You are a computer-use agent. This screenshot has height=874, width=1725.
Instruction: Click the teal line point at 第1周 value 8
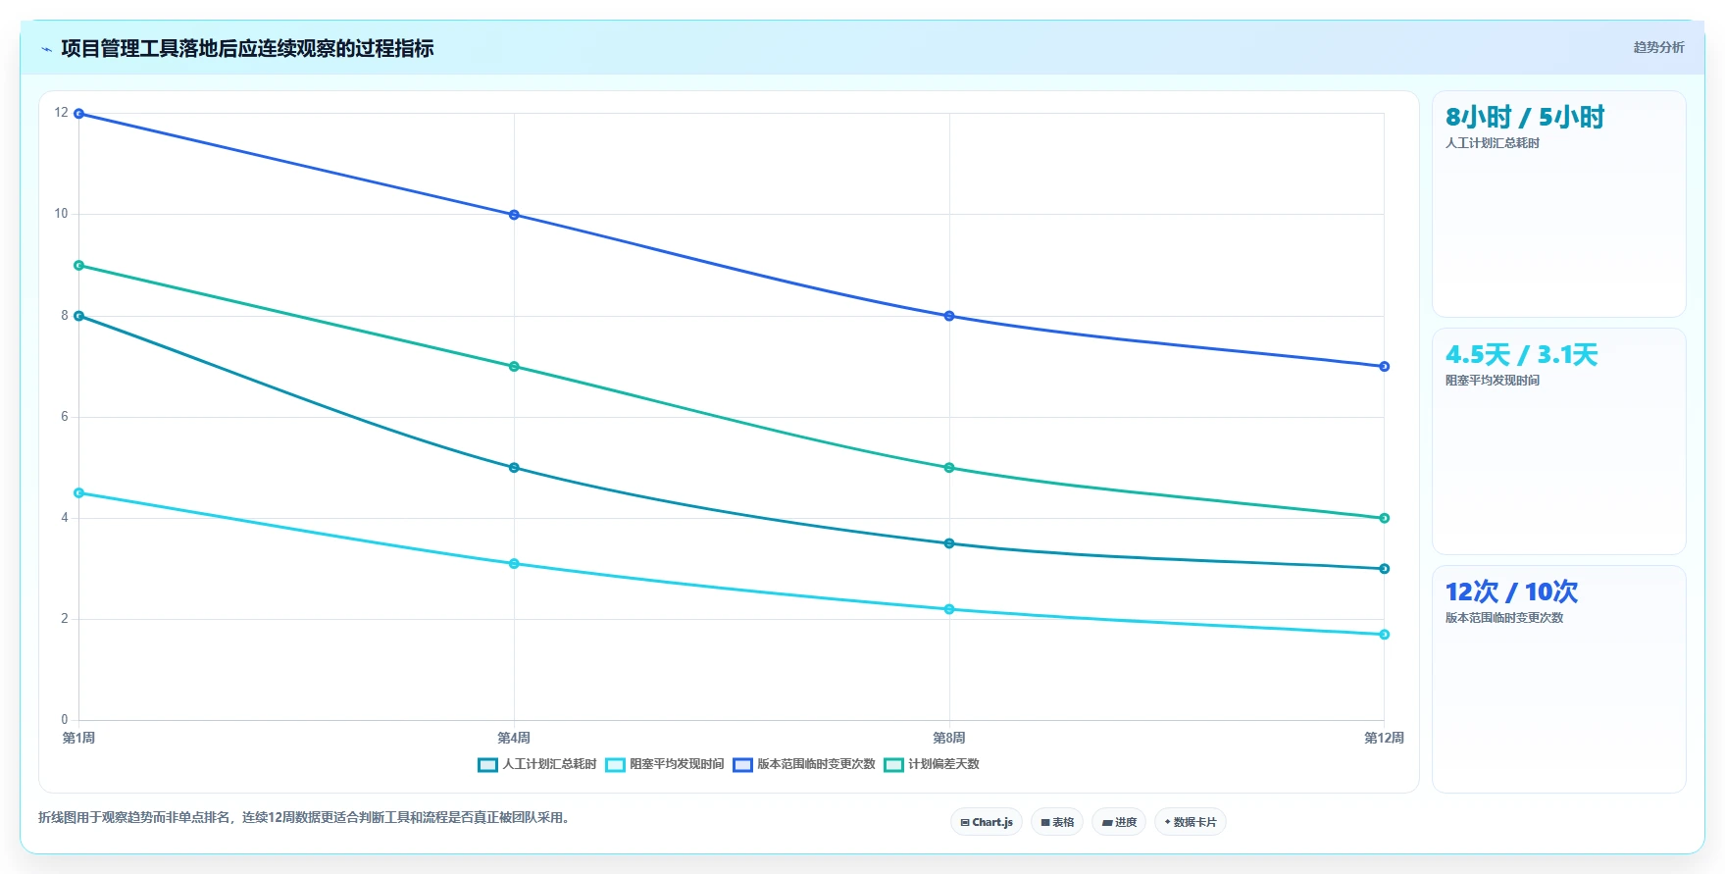coord(79,316)
